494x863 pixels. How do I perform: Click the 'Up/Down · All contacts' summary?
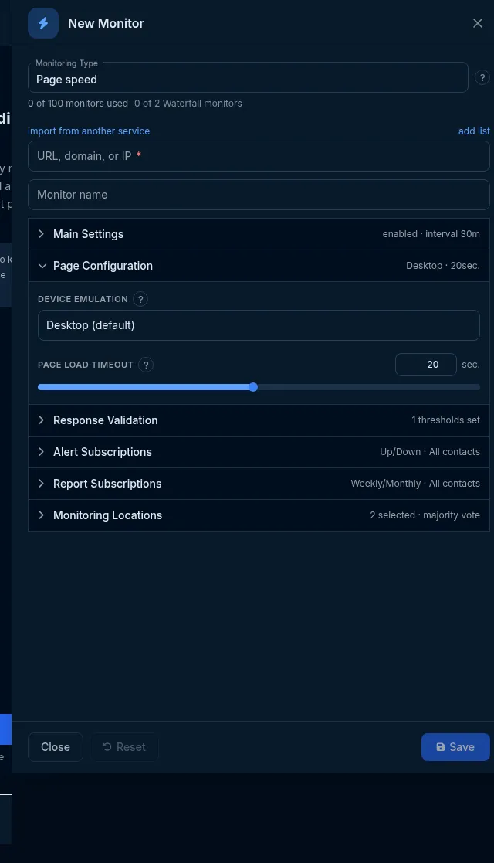pos(430,452)
